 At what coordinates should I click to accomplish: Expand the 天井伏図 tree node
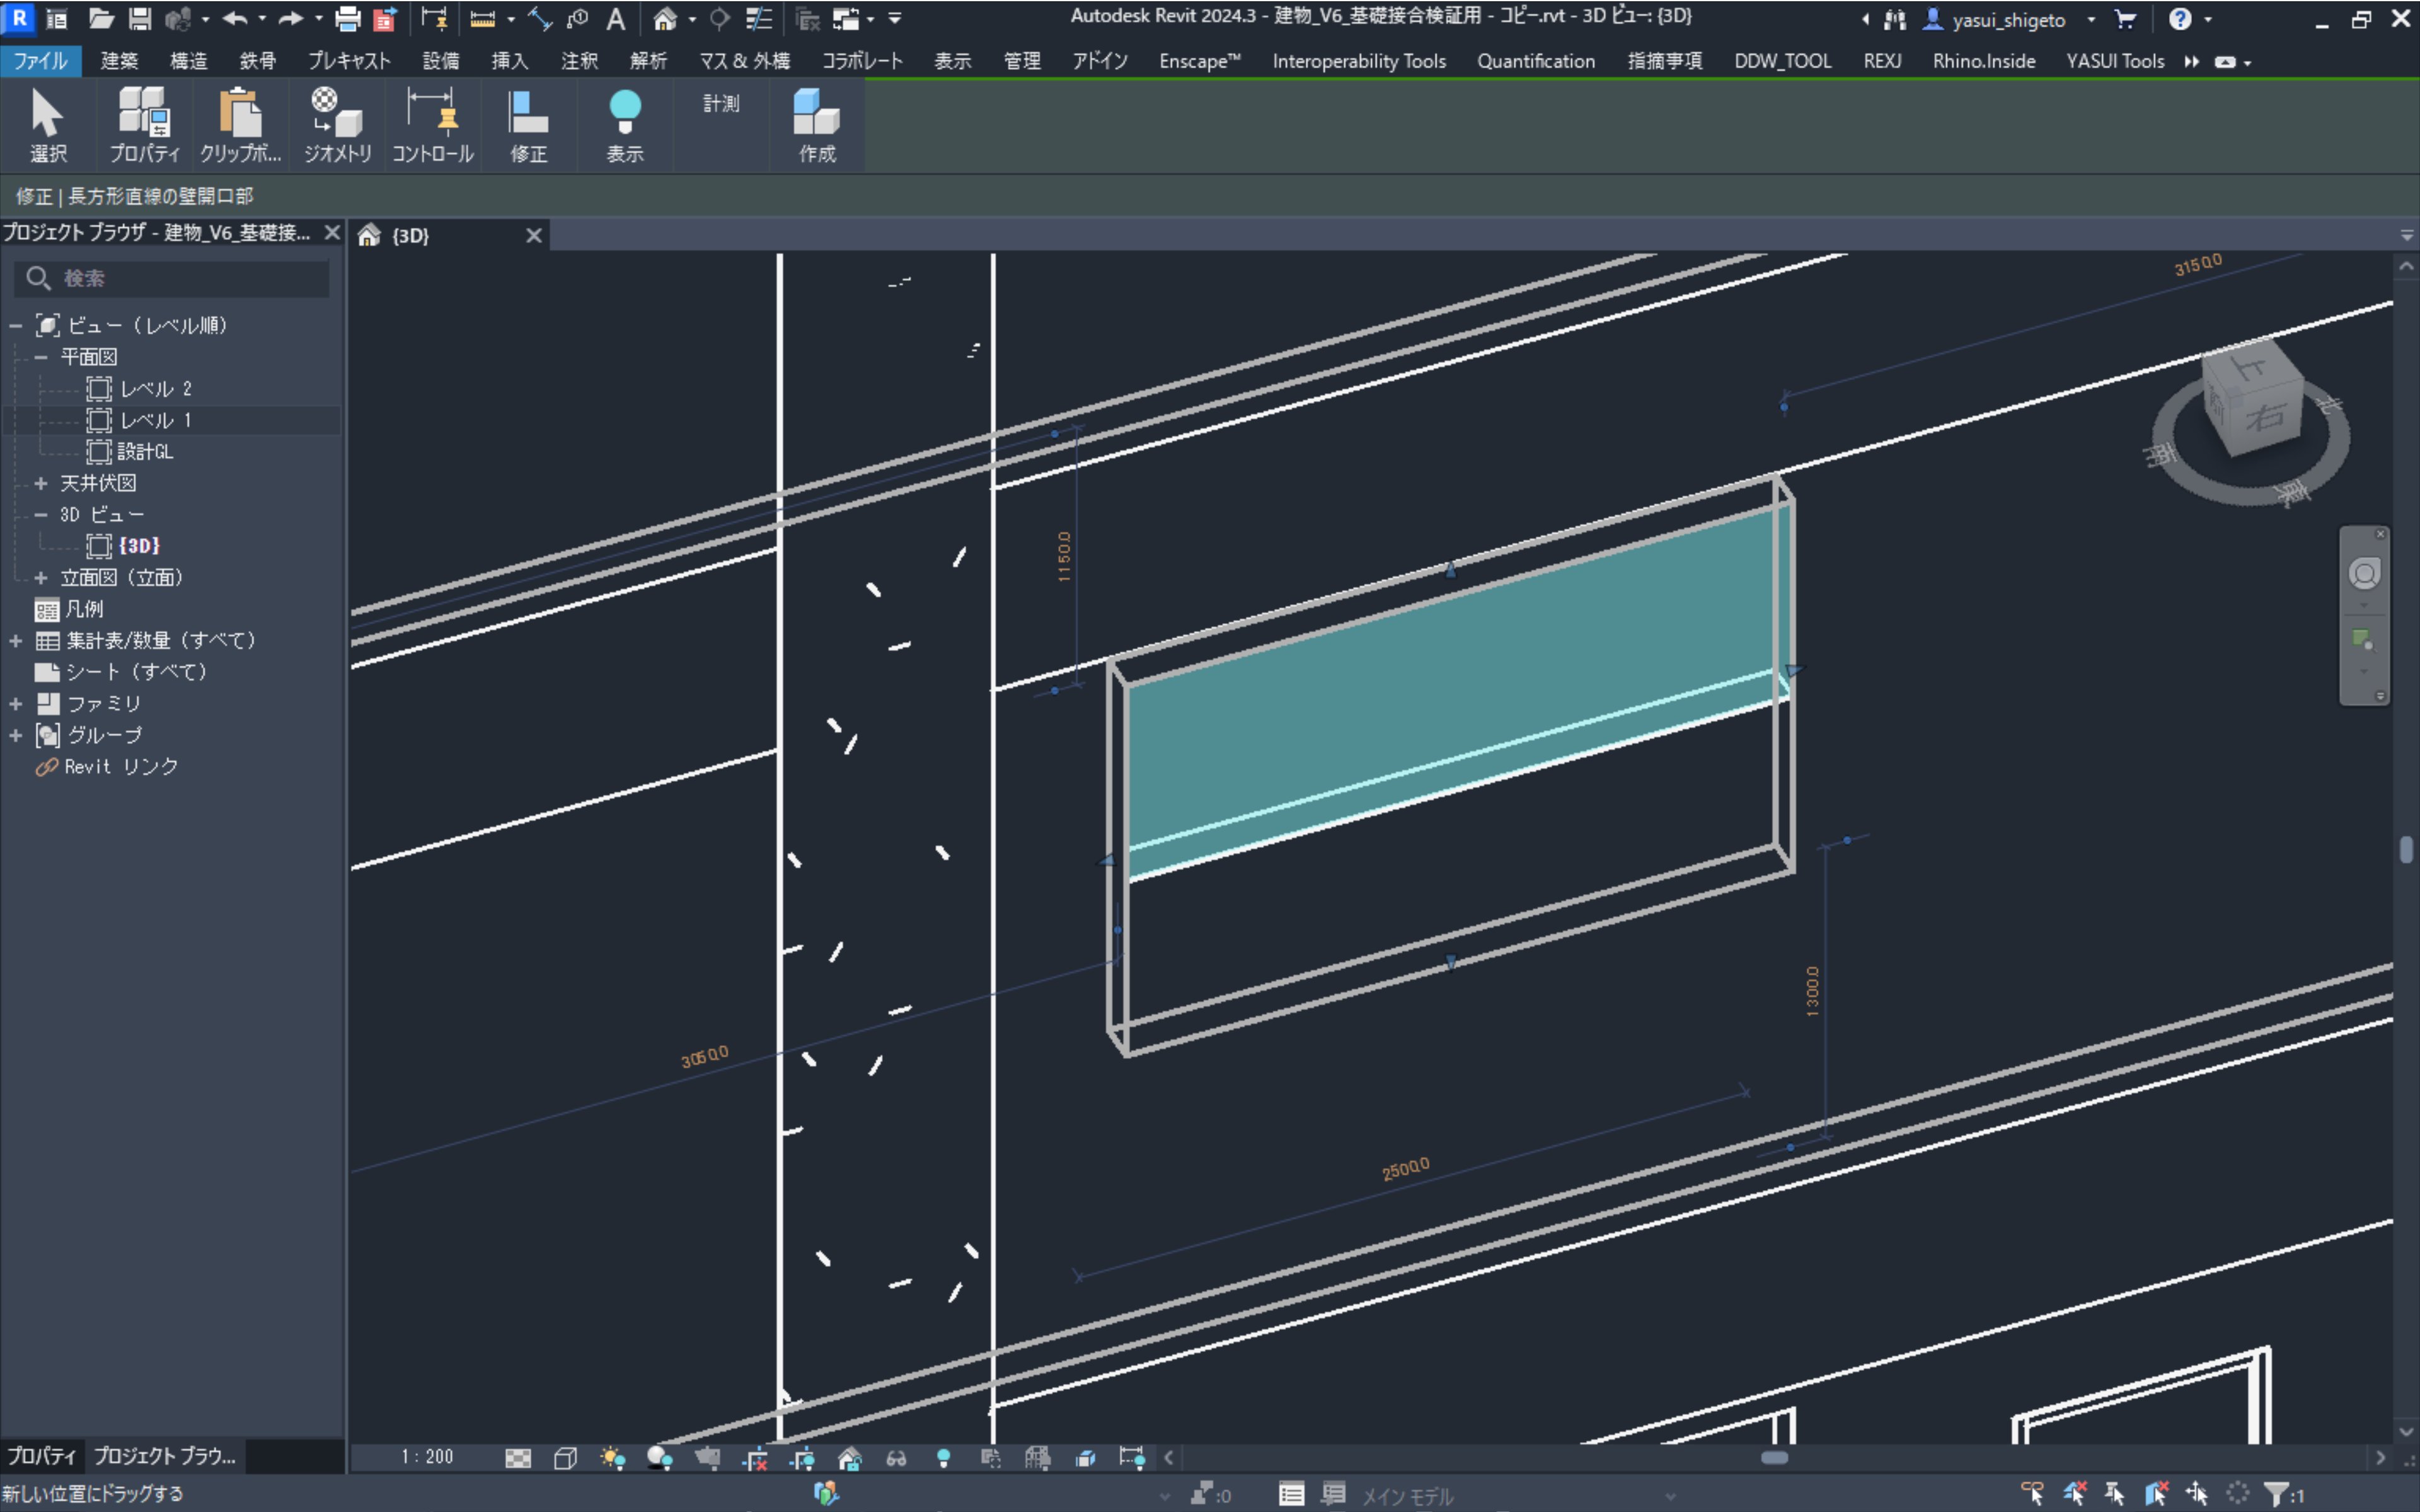click(x=41, y=483)
